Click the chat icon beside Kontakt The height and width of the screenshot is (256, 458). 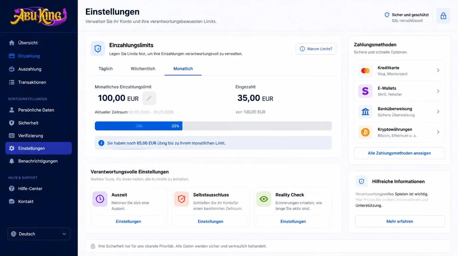(12, 201)
